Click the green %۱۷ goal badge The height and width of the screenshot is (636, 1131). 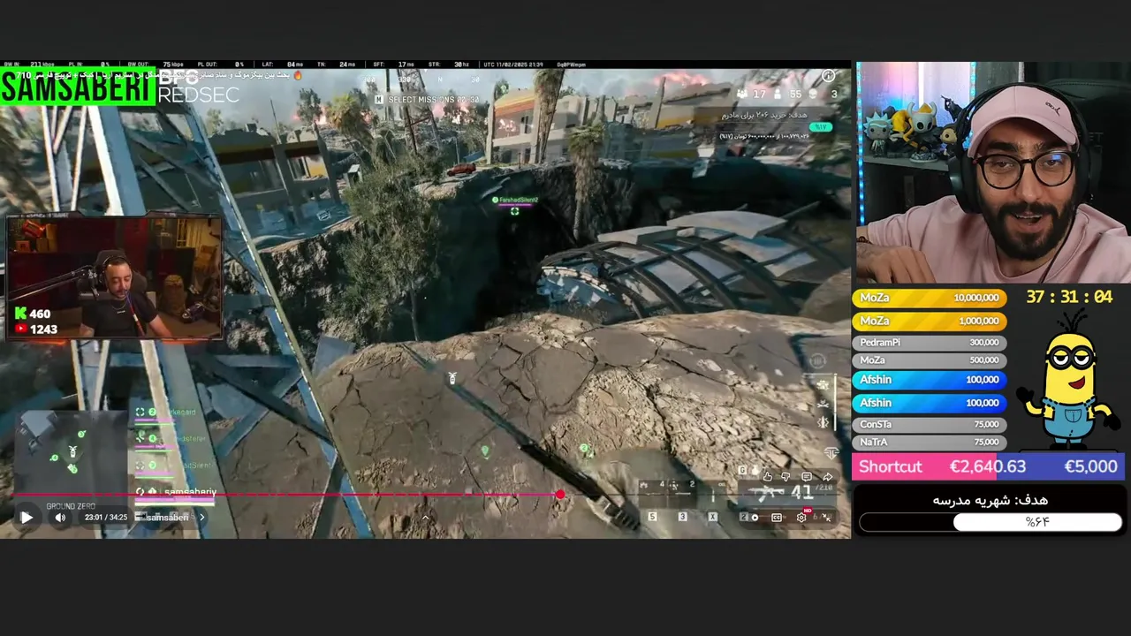click(x=822, y=126)
